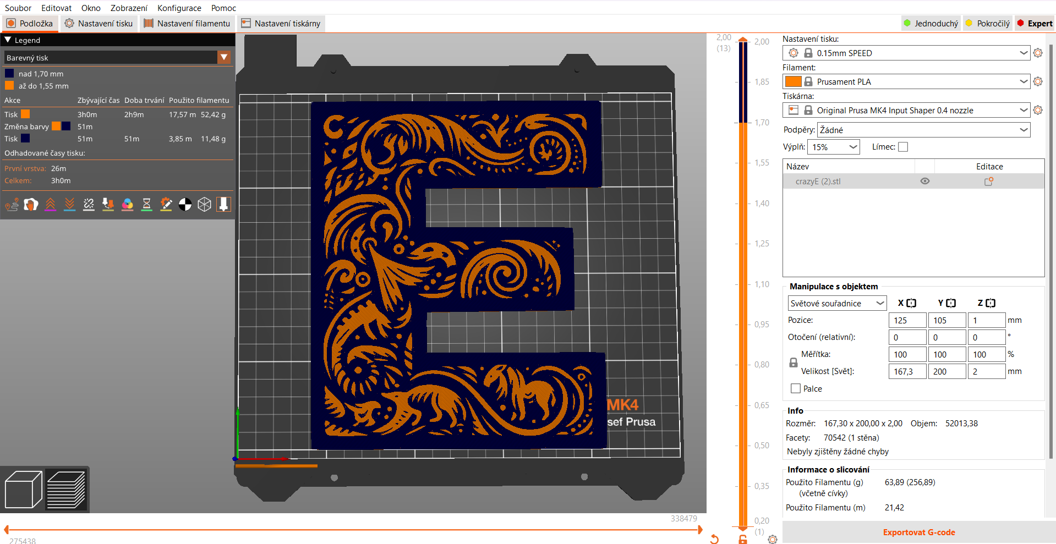Toggle one-layer lock on vertical slider
This screenshot has width=1056, height=544.
[x=743, y=540]
